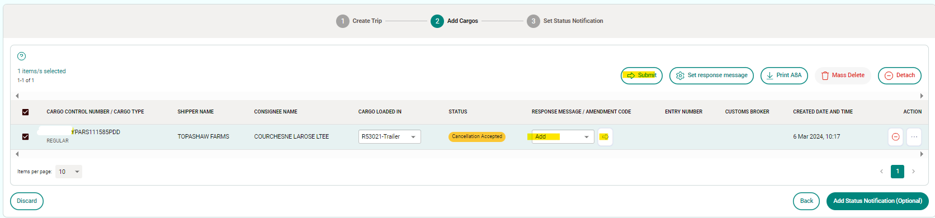The width and height of the screenshot is (935, 218).
Task: Go to previous page arrow
Action: click(x=881, y=171)
